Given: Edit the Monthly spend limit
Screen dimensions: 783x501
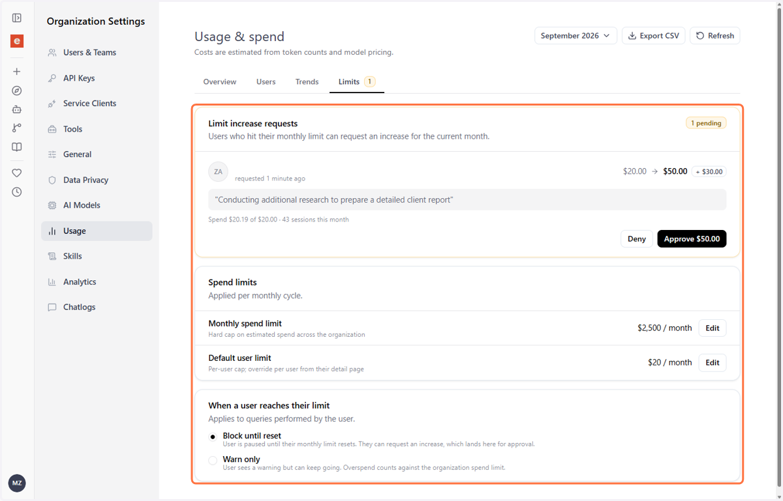Looking at the screenshot, I should click(713, 328).
